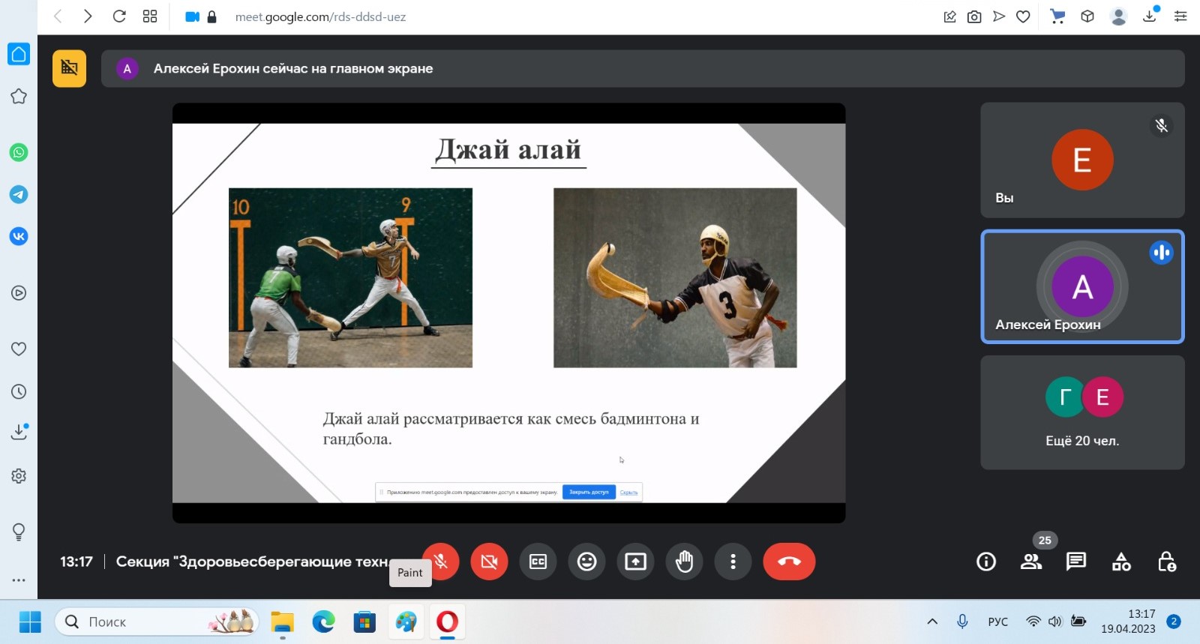Launch Paint from the taskbar
Image resolution: width=1200 pixels, height=644 pixels.
coord(406,622)
